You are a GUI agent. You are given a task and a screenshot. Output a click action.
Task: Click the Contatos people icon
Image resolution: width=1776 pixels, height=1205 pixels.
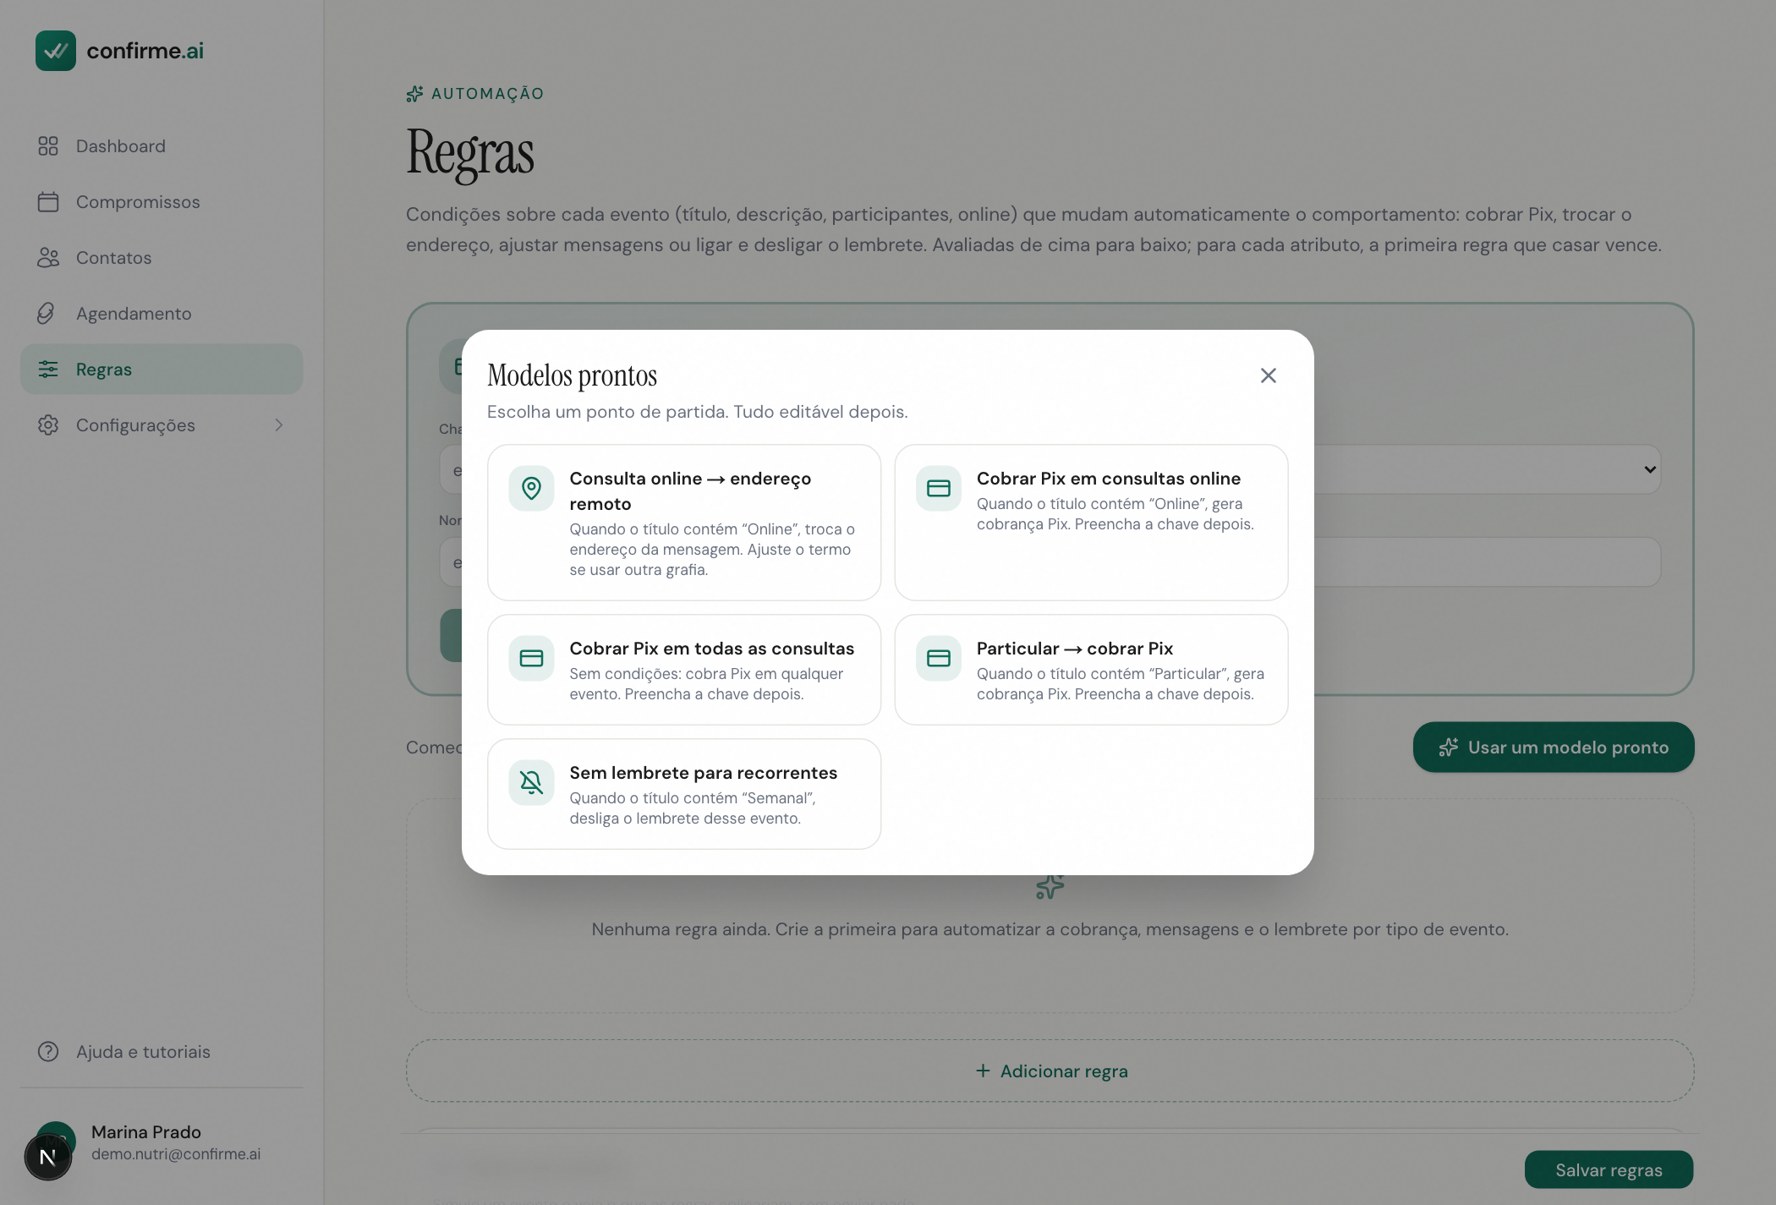tap(48, 258)
